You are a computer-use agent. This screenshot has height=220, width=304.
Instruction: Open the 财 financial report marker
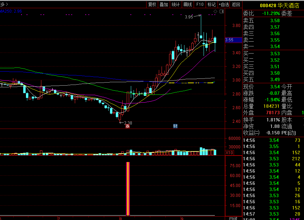point(175,126)
